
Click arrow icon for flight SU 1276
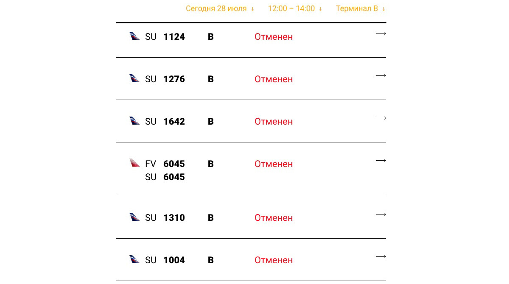381,75
